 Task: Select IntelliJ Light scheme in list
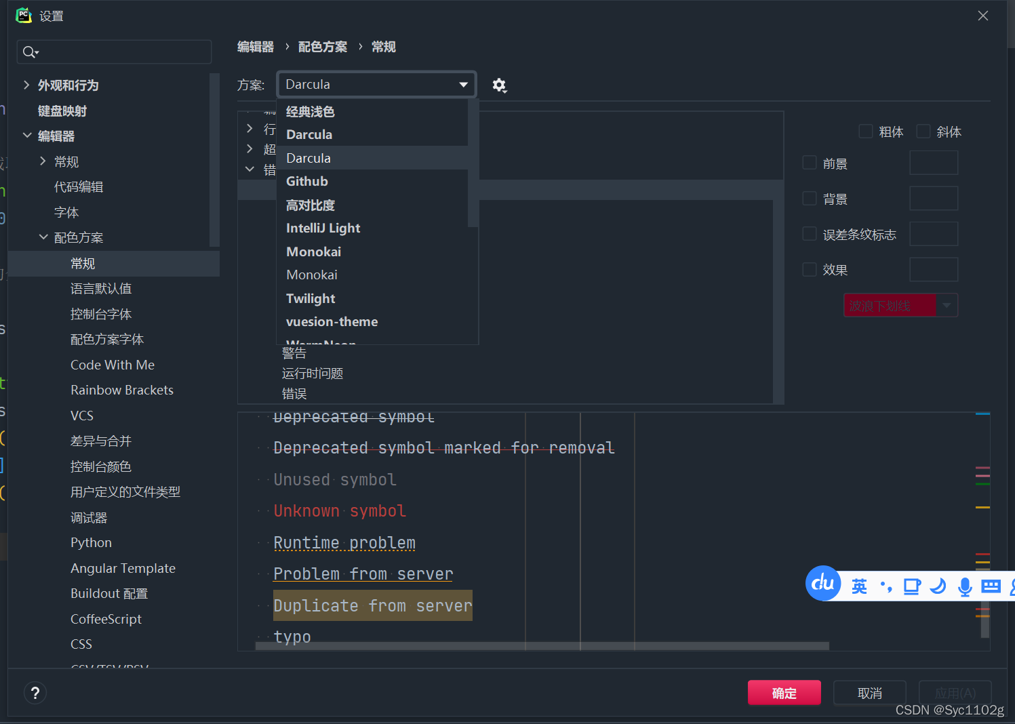(x=372, y=228)
